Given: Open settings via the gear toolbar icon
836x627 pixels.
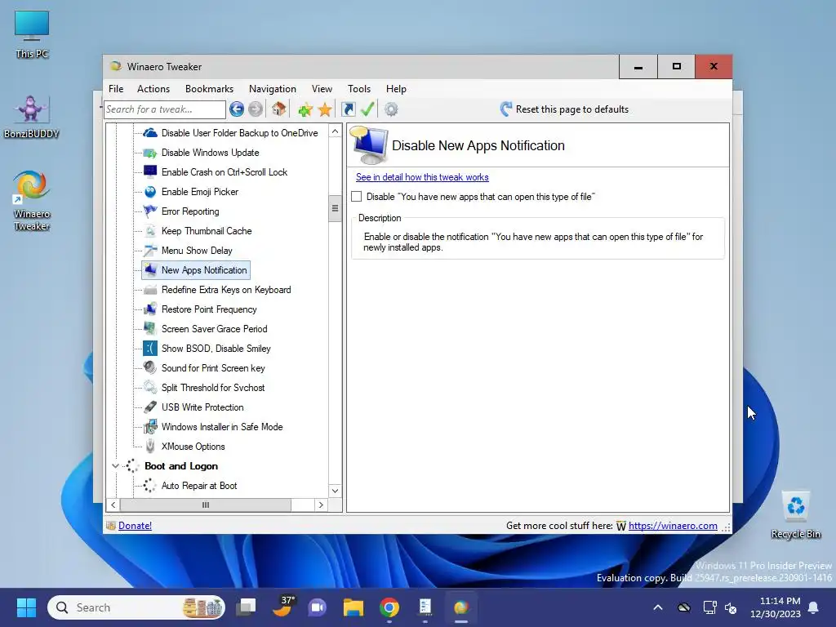Looking at the screenshot, I should click(x=391, y=110).
